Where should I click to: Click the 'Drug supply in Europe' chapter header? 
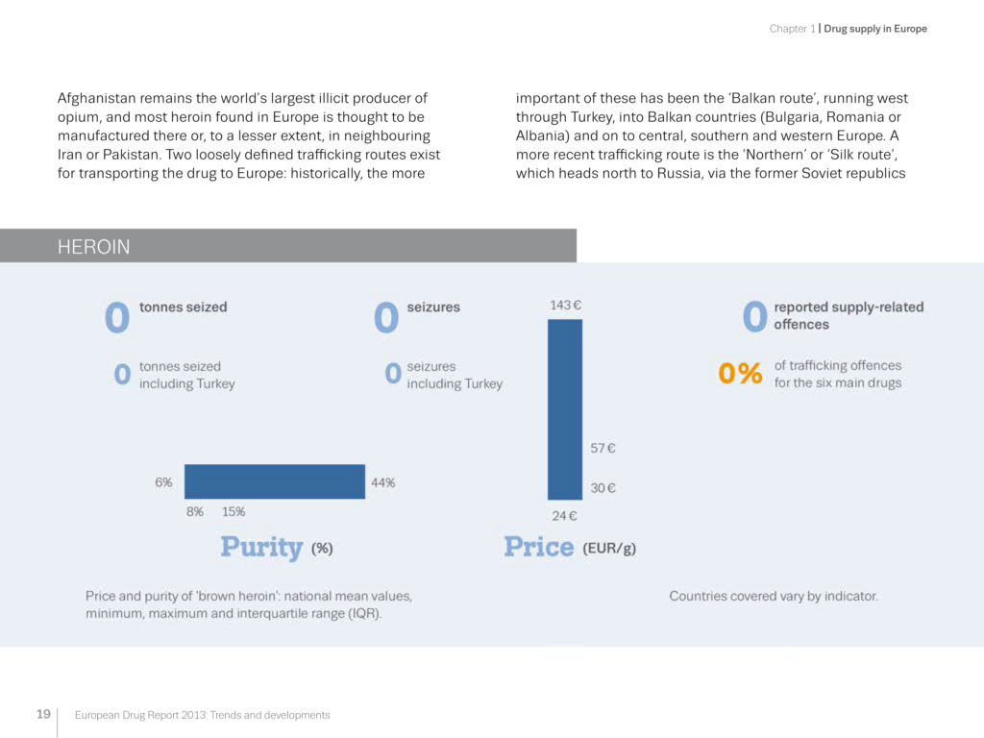click(x=874, y=29)
